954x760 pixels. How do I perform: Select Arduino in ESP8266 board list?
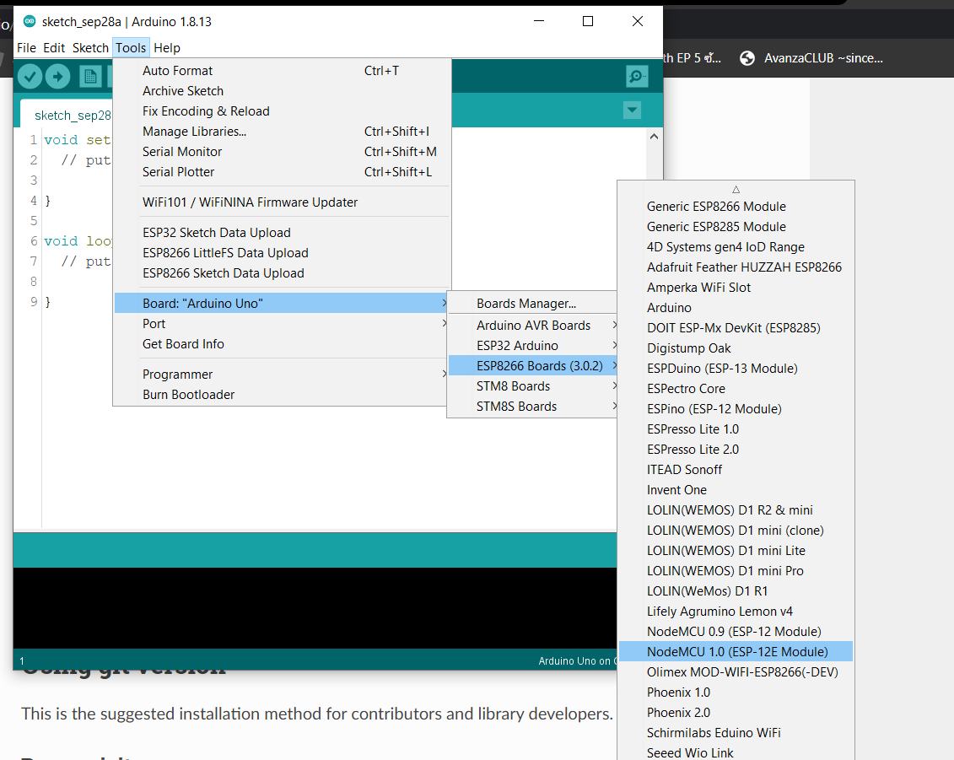tap(736, 307)
